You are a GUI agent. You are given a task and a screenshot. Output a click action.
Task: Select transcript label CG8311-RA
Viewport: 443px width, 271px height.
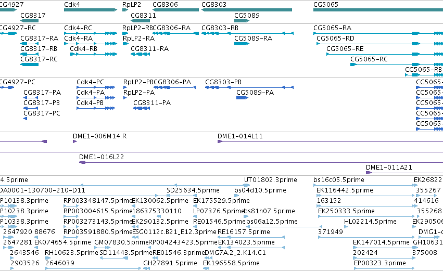[x=150, y=49]
